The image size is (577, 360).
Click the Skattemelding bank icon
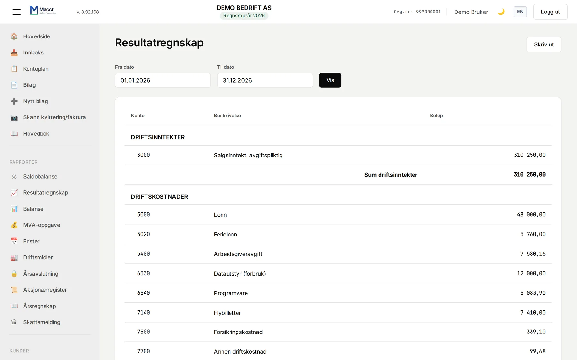[x=14, y=322]
